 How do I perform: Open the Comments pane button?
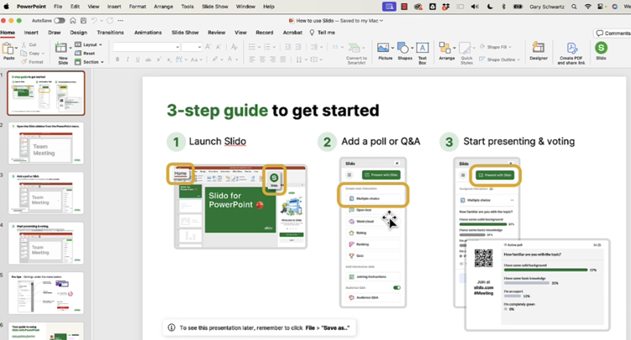pyautogui.click(x=613, y=33)
